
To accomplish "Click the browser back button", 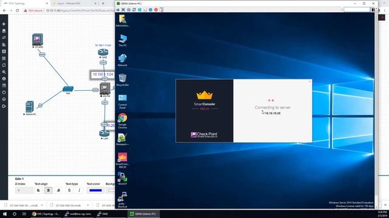I will pos(4,11).
